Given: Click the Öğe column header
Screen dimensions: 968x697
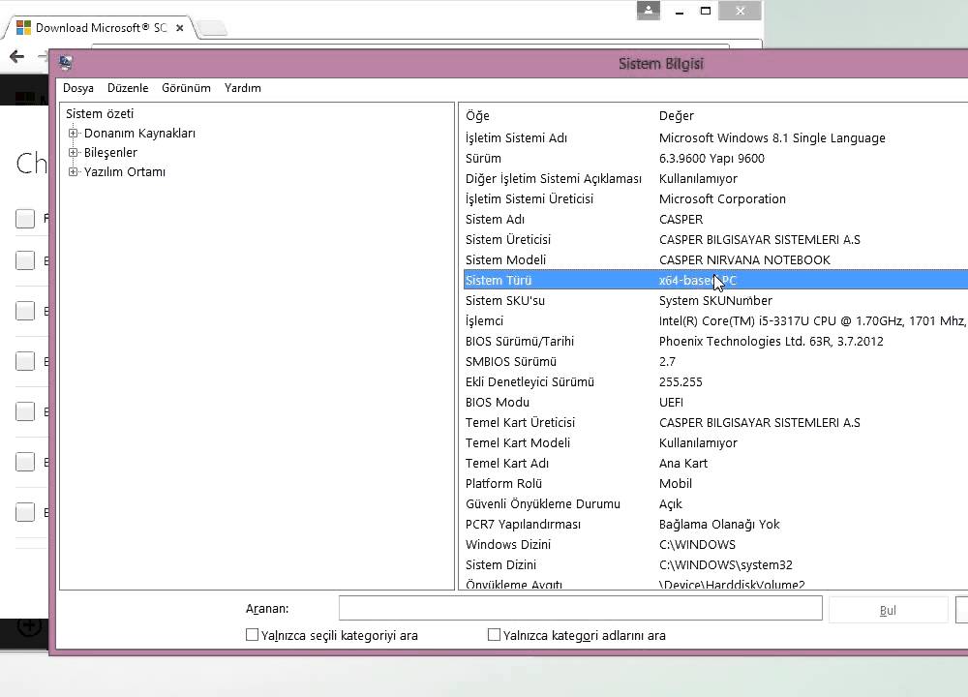Looking at the screenshot, I should [x=477, y=115].
